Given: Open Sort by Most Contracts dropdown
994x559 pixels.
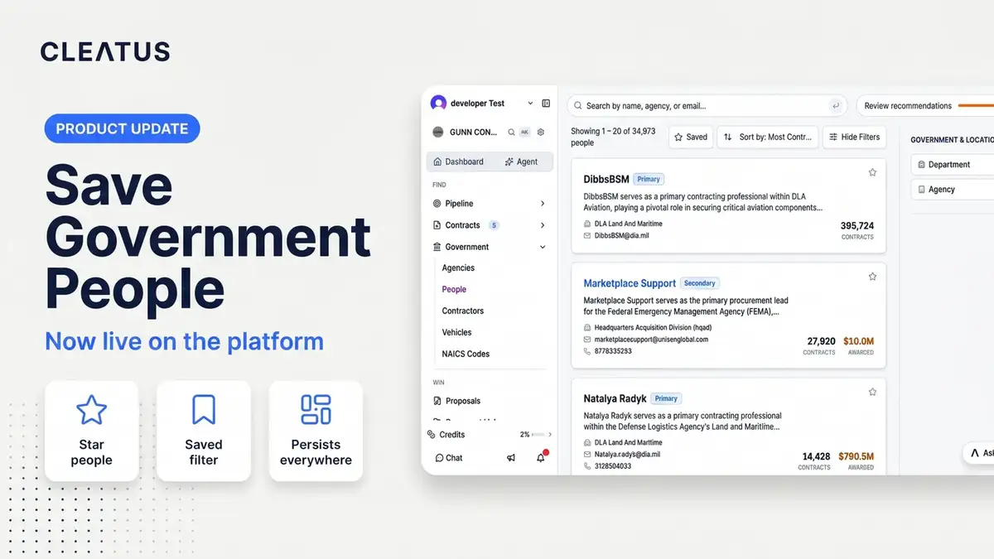Looking at the screenshot, I should point(768,137).
